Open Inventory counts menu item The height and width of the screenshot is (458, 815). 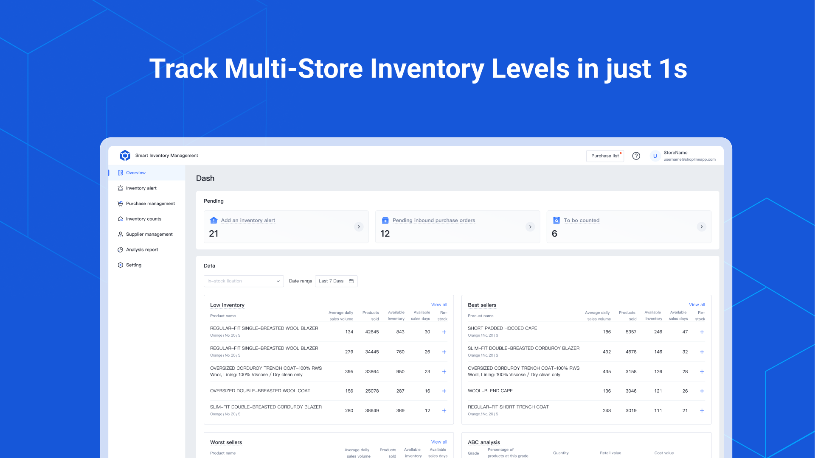tap(147, 219)
